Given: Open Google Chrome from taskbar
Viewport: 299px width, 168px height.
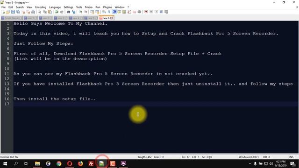Looking at the screenshot, I should pos(59,164).
